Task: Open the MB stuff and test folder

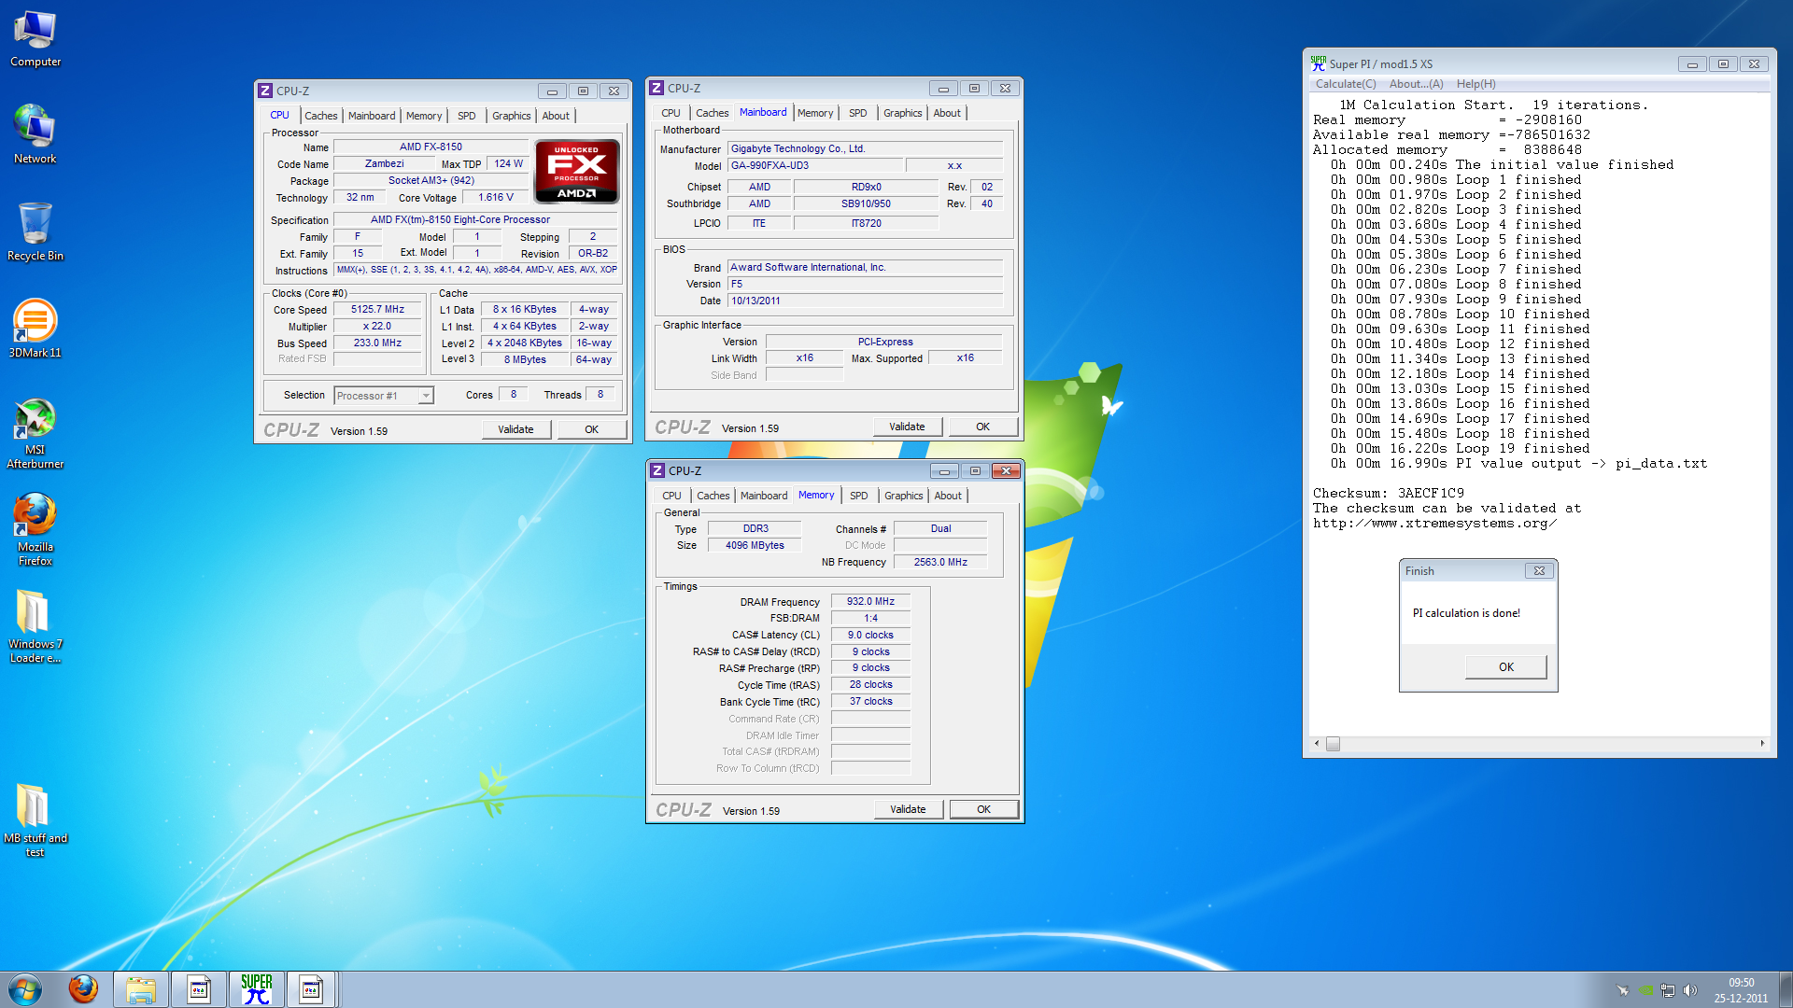Action: (35, 821)
